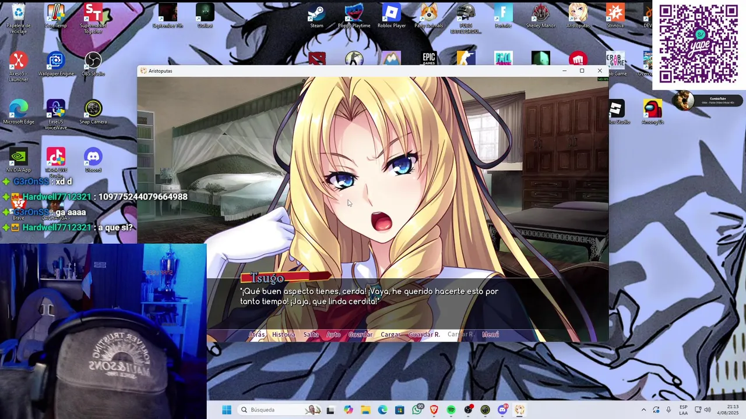
Task: Select the Epic Games desktop icon
Action: coord(428,58)
